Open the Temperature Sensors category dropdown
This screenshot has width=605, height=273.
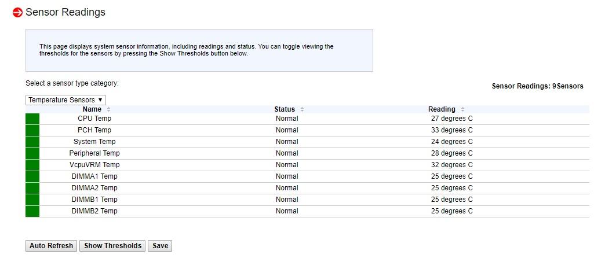65,100
